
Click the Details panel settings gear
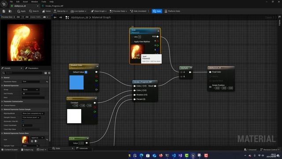(x=49, y=73)
